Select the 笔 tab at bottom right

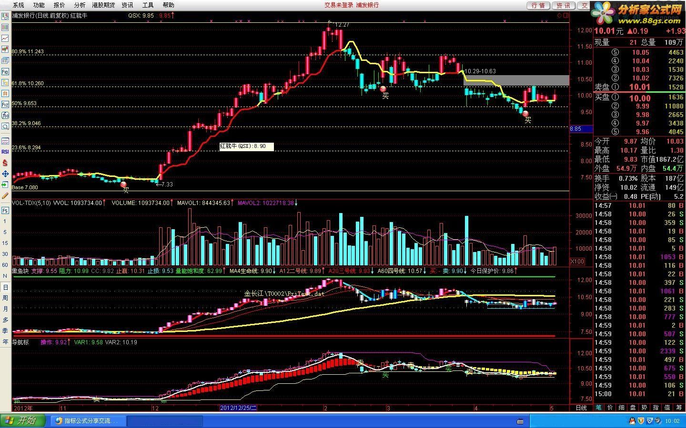coord(599,408)
